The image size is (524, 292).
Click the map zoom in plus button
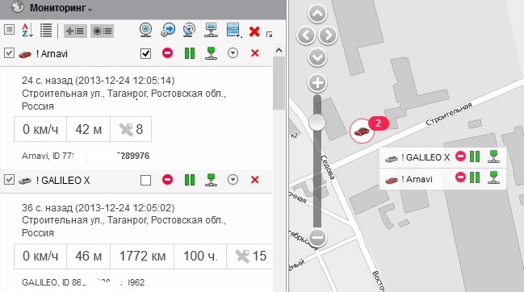317,83
